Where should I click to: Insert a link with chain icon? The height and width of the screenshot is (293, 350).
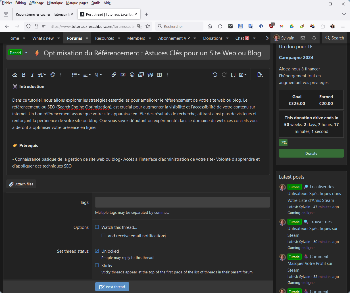[114, 75]
